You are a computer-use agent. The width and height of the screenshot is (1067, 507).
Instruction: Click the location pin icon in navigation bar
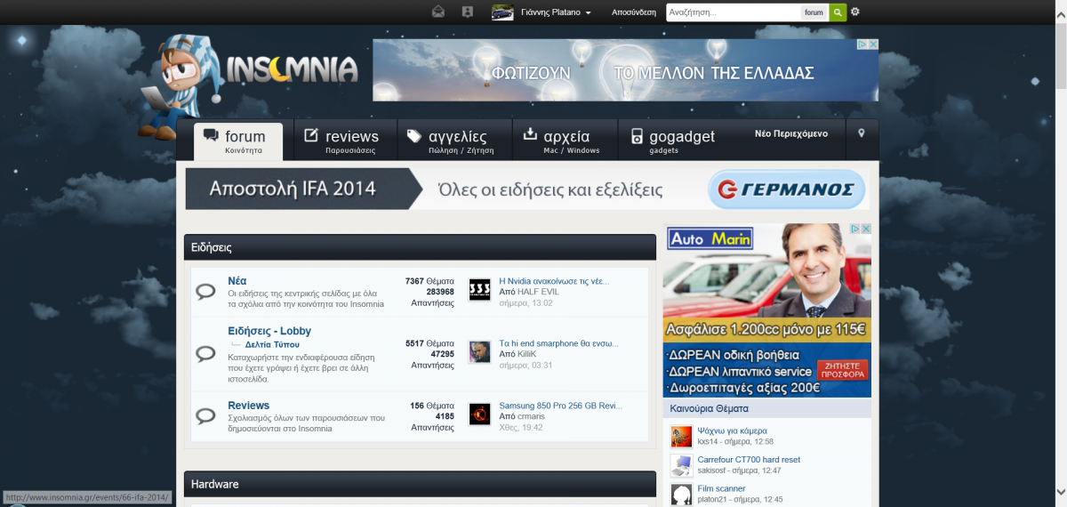(861, 133)
